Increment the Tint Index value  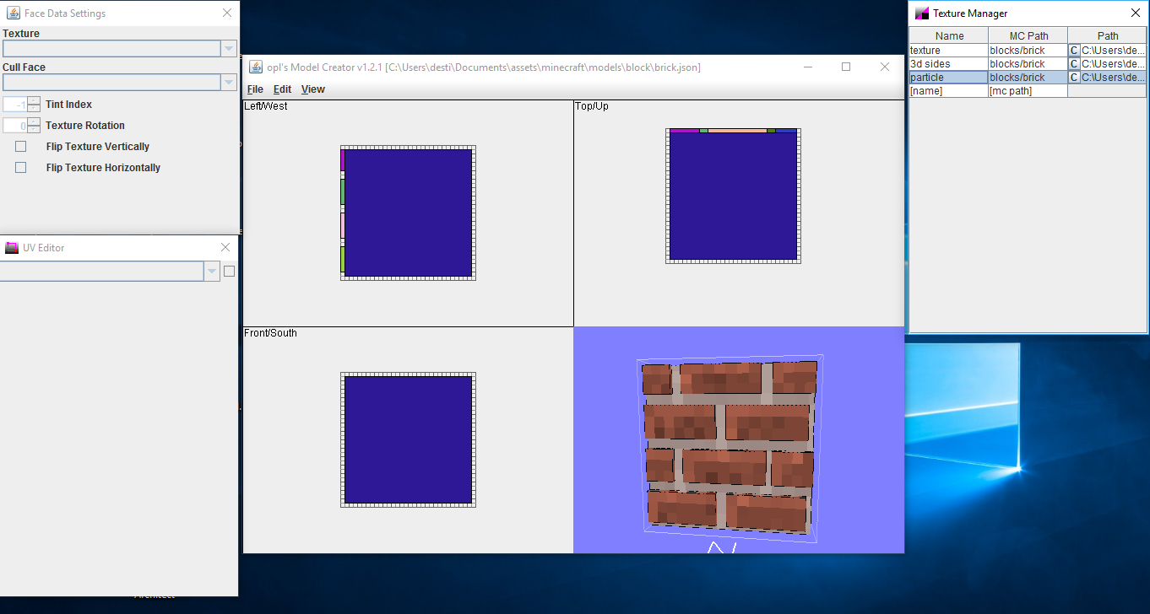[x=34, y=100]
